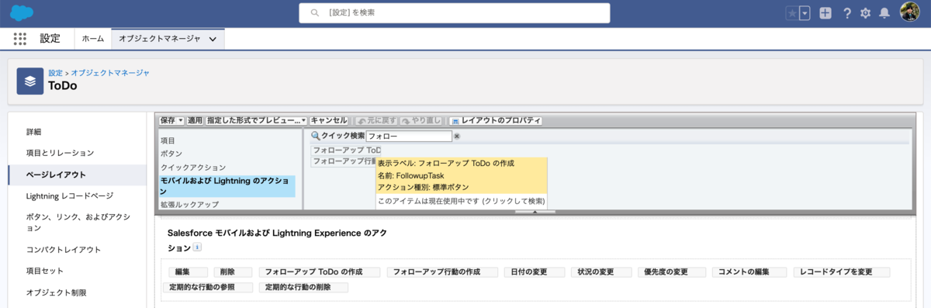Click in the クイック検索 input field
931x308 pixels.
tap(409, 136)
